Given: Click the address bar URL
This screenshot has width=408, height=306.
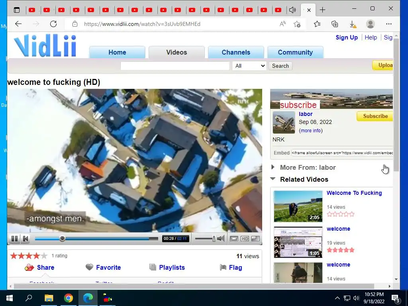Looking at the screenshot, I should pyautogui.click(x=142, y=24).
